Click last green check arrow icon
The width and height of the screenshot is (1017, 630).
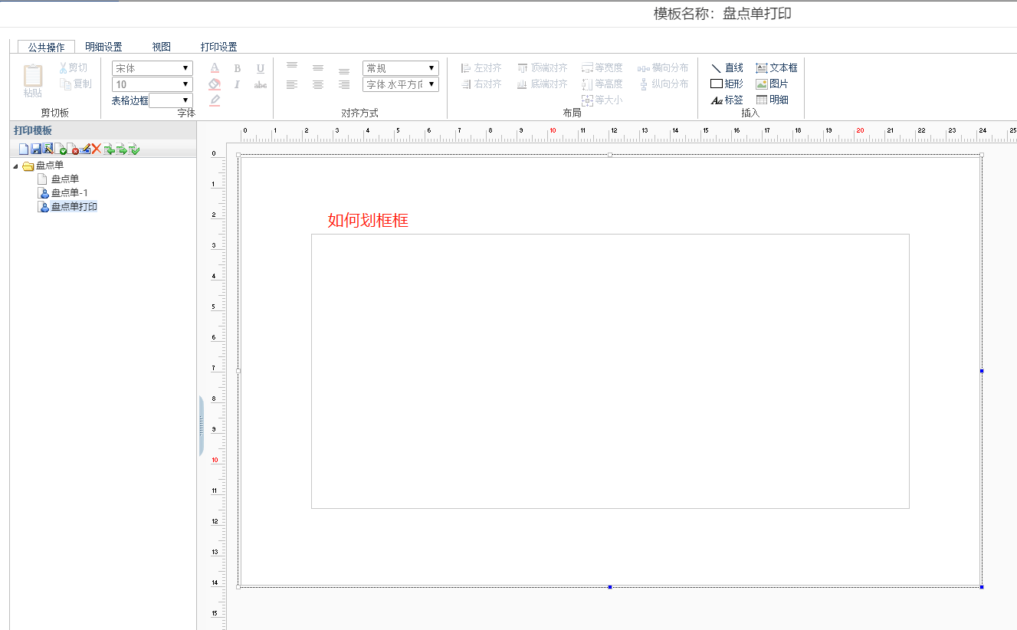(x=134, y=149)
